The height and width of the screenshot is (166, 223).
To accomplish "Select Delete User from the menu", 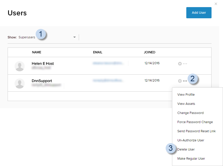I will coord(186,150).
